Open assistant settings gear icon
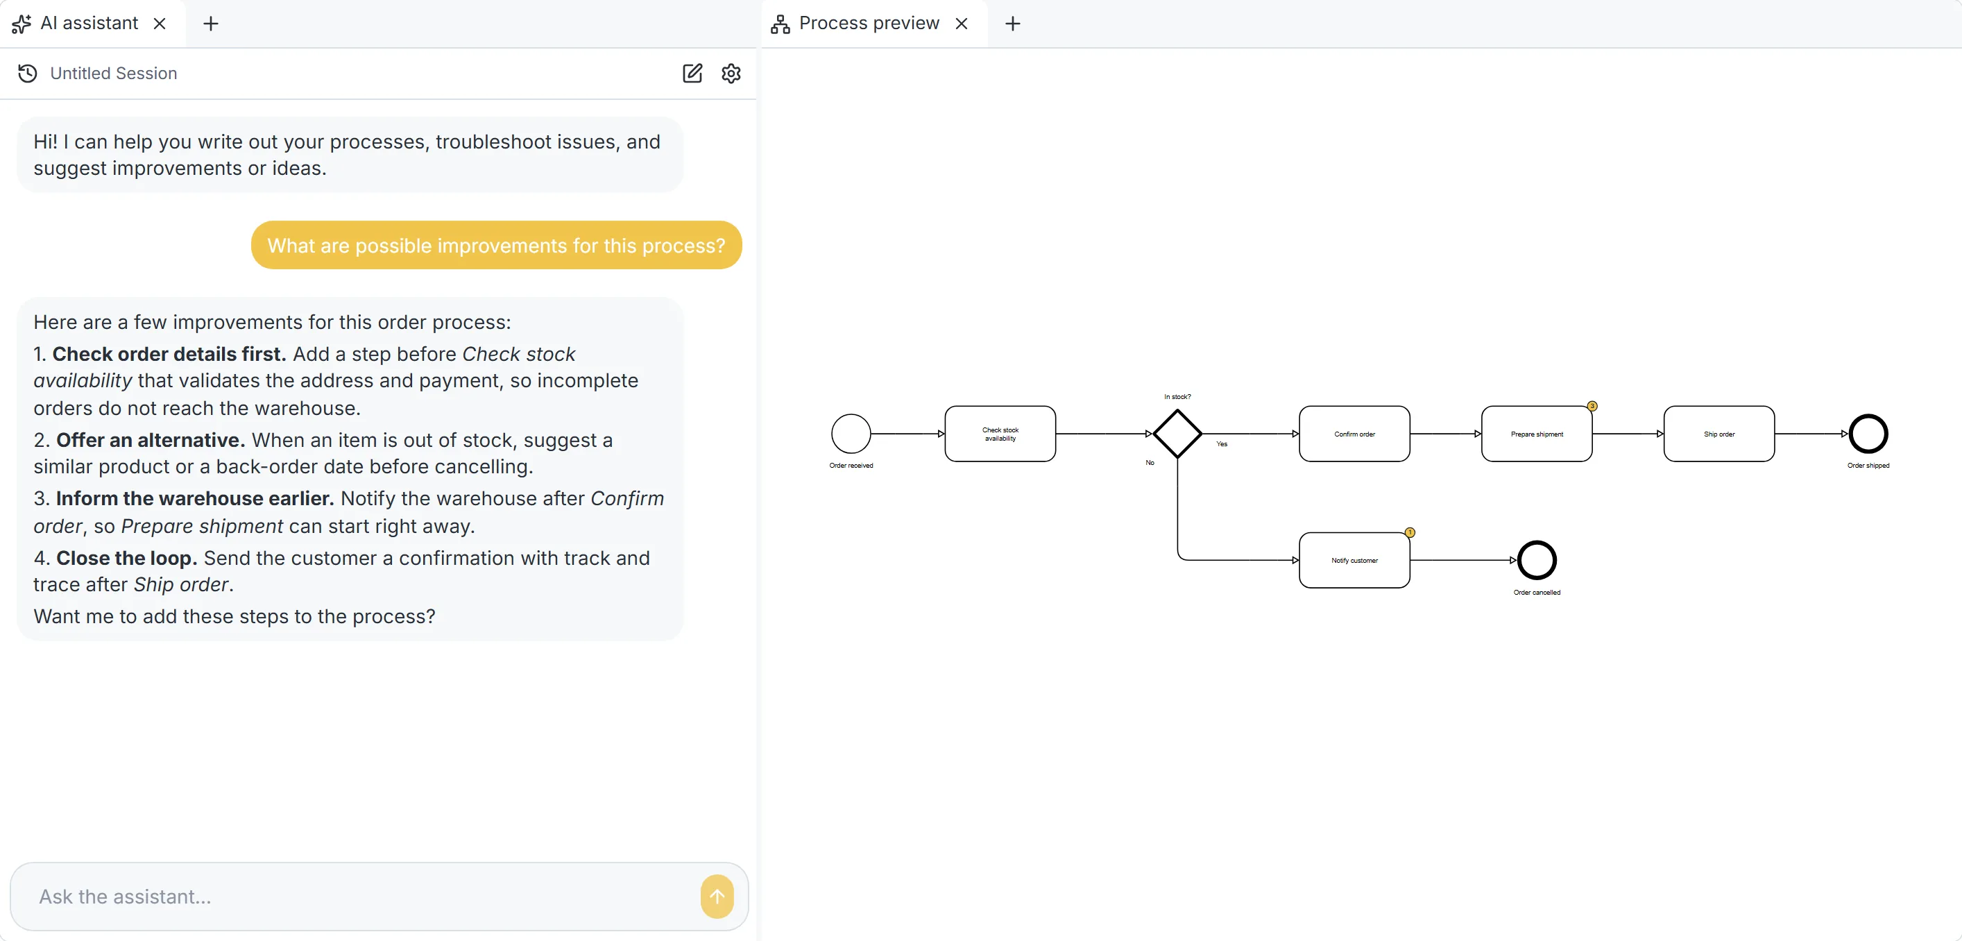This screenshot has width=1962, height=941. pos(731,73)
